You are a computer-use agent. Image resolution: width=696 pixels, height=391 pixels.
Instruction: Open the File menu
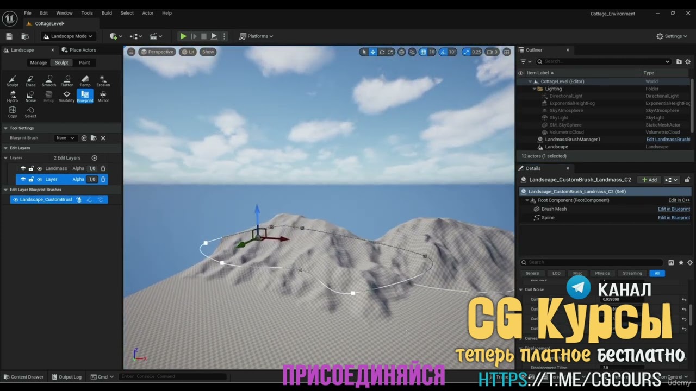click(27, 13)
